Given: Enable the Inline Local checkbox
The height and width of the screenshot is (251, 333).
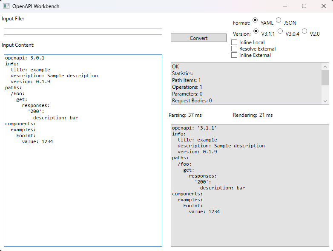Looking at the screenshot, I should [x=234, y=42].
